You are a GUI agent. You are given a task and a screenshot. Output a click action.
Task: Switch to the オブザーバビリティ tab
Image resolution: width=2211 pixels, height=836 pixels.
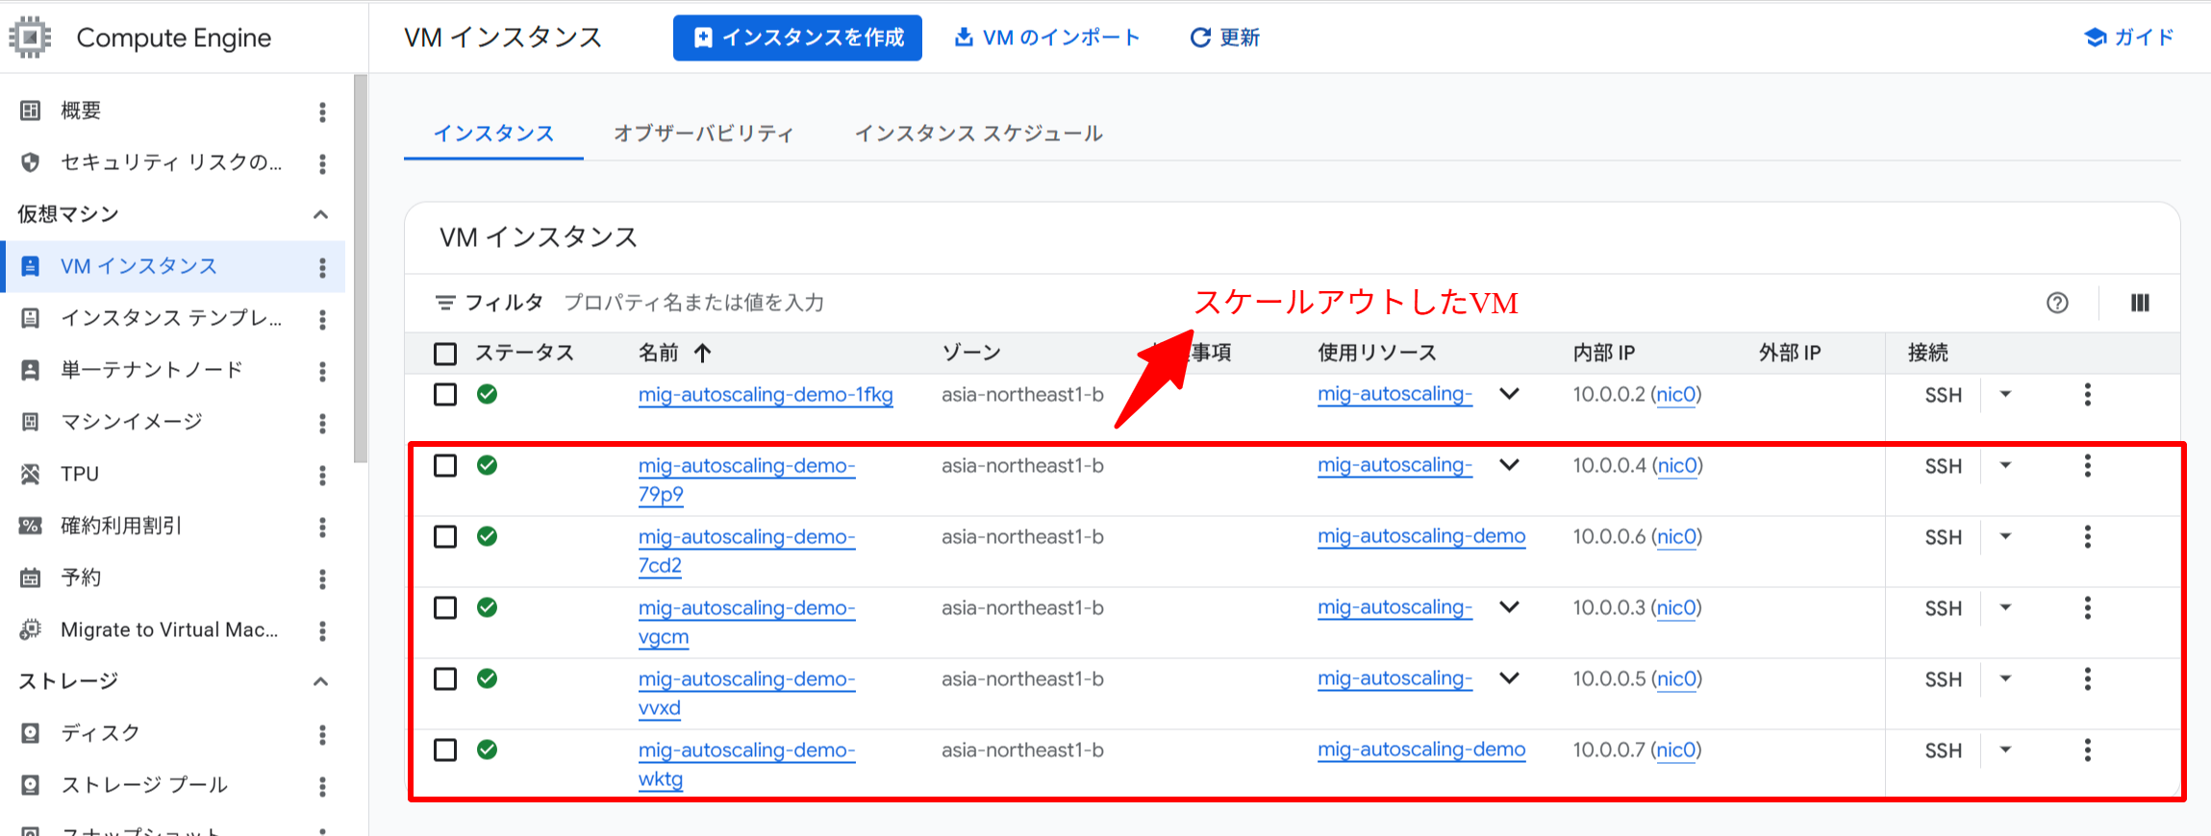[703, 134]
